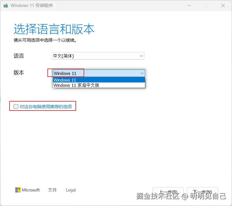
Task: Click the chevron arrow of 语言 dropdown
Action: click(x=141, y=56)
